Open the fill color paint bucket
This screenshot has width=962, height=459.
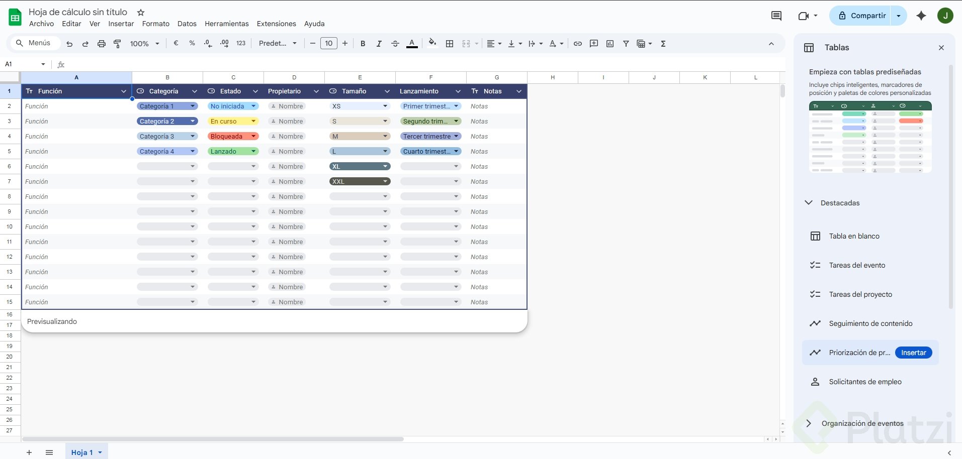(432, 44)
